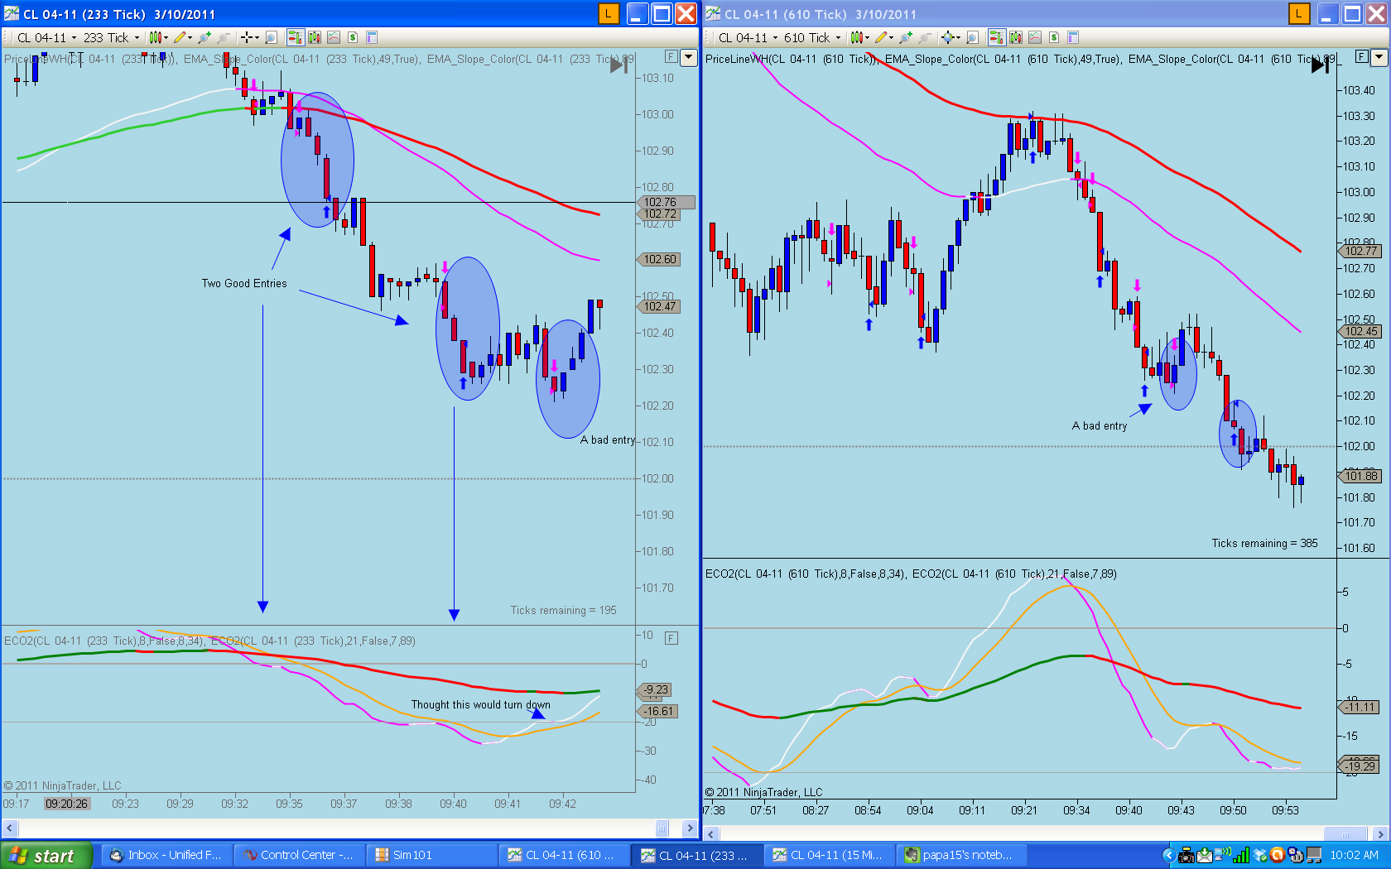Click right scroll arrow in 610 Tick chart
1391x869 pixels.
(x=1380, y=833)
